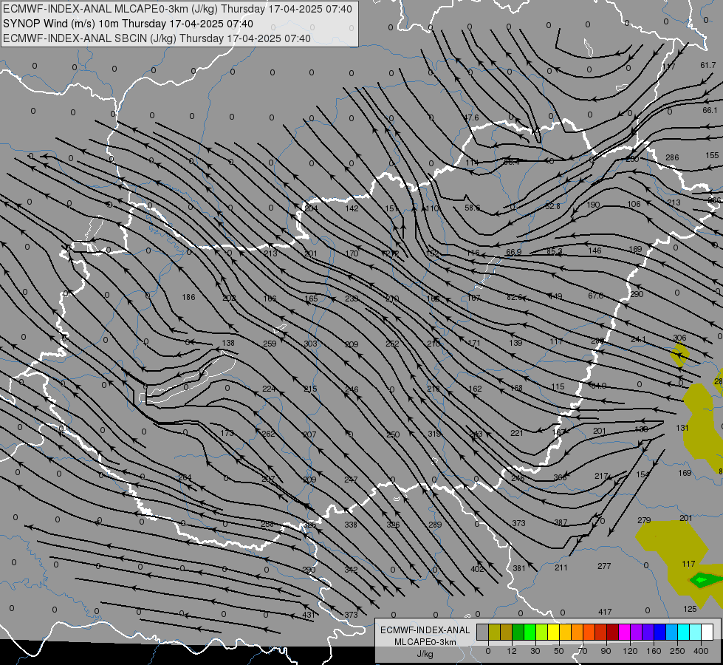Click the J/kg unit label in legend

425,654
